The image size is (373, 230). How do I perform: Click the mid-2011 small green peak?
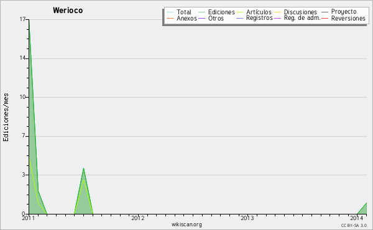tap(83, 190)
